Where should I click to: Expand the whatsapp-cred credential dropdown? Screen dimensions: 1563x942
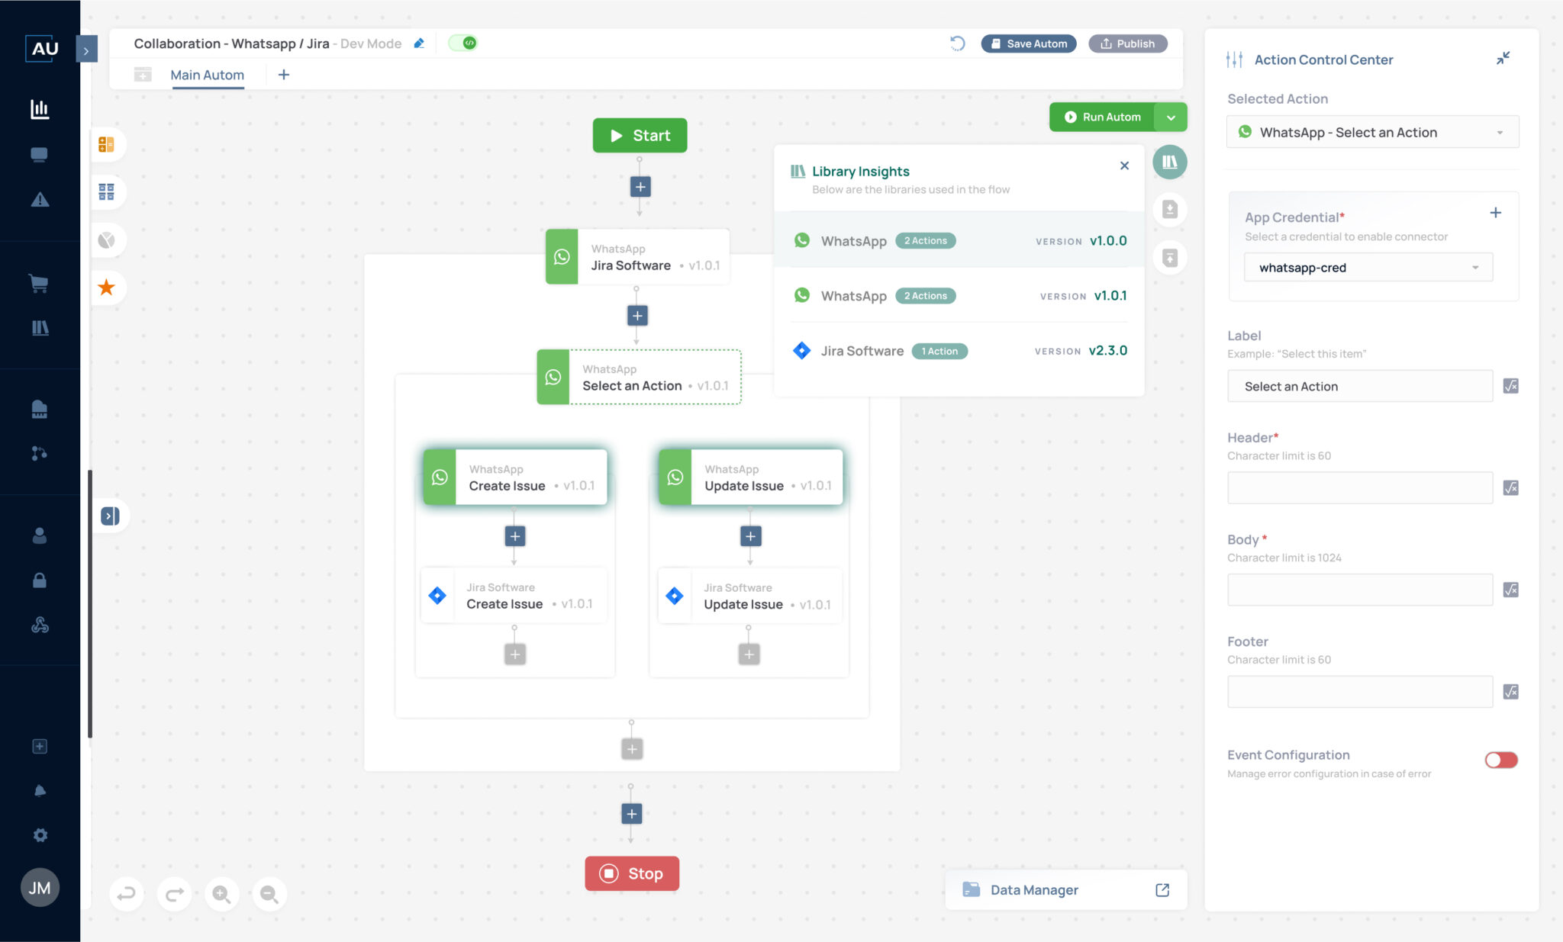click(1368, 268)
